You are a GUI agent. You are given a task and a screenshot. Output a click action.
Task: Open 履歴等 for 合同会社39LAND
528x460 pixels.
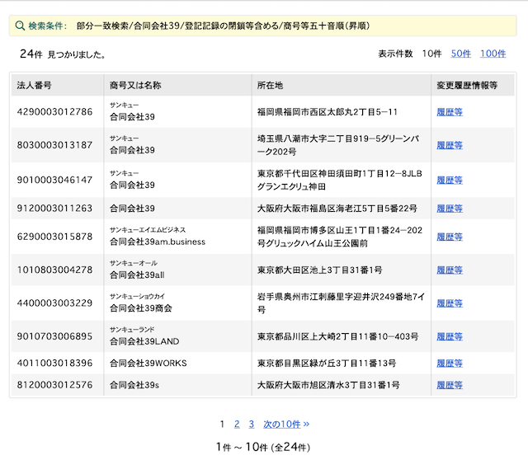[450, 336]
